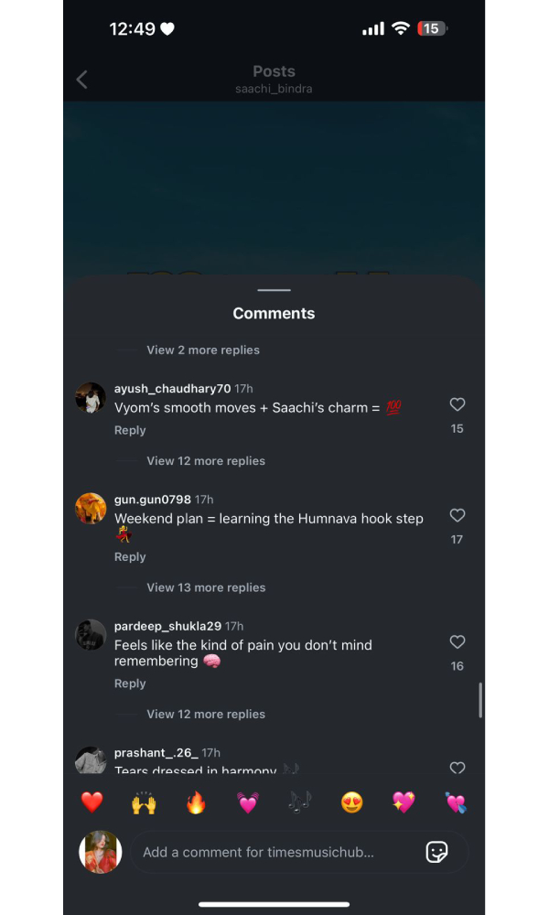Reply to pardeep_shukla29's comment
The width and height of the screenshot is (549, 915).
tap(130, 684)
